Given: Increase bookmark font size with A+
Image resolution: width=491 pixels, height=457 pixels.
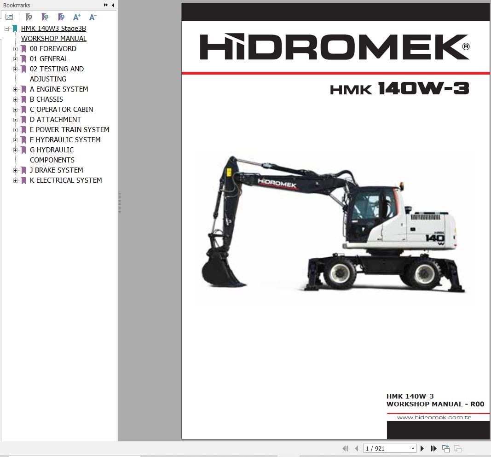Looking at the screenshot, I should point(77,17).
